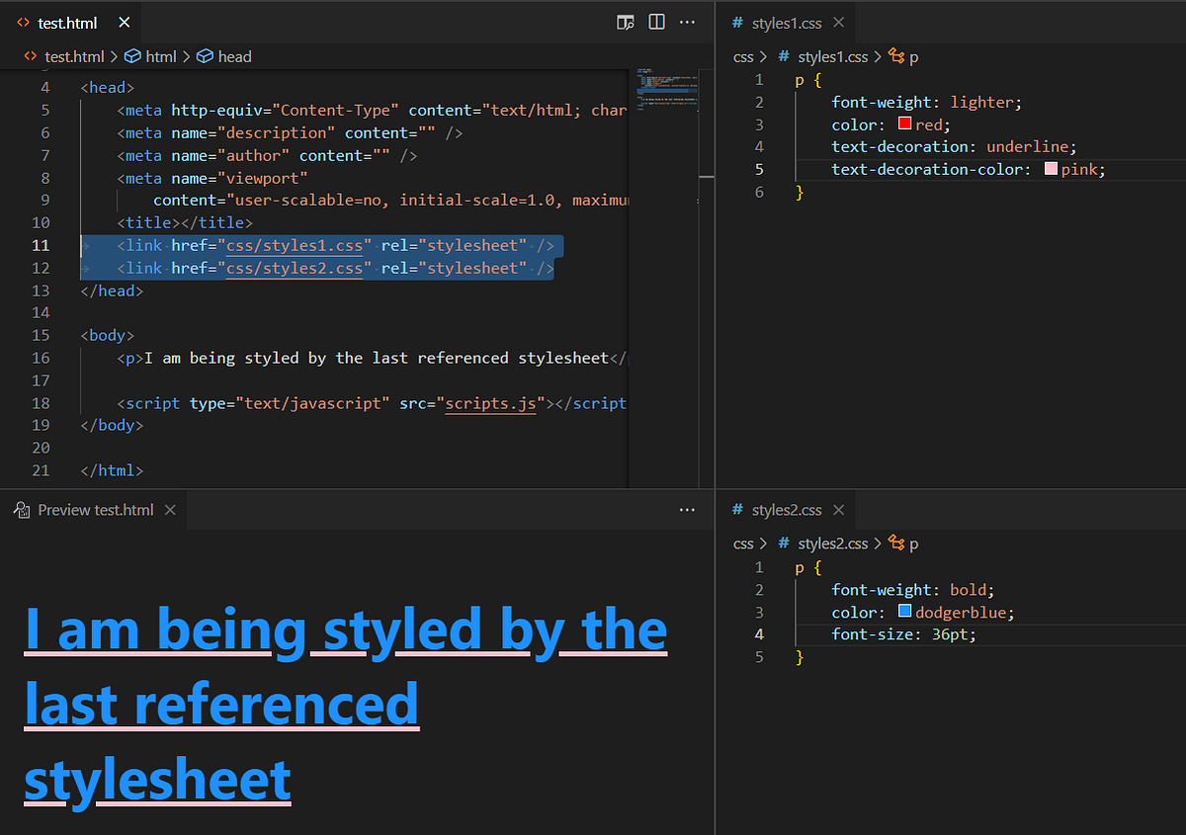Screen dimensions: 1186x835
Task: Open Live Preview of test.html
Action: click(x=626, y=22)
